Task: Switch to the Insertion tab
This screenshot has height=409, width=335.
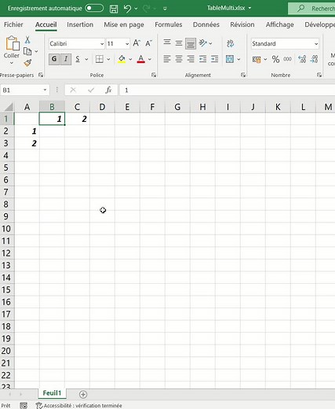Action: 80,24
